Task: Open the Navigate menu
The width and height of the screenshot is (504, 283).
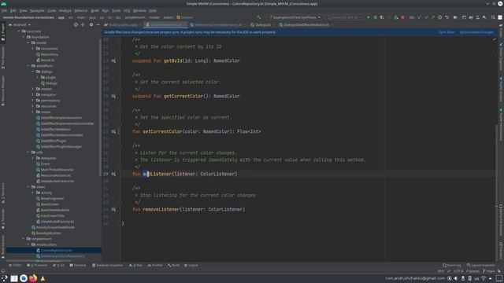Action: pos(37,10)
